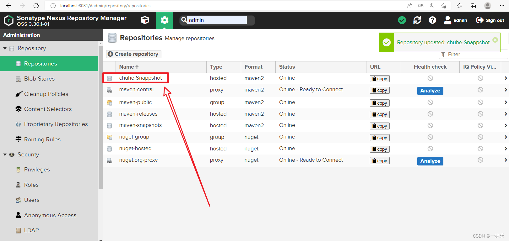The height and width of the screenshot is (241, 509).
Task: Copy the URL of maven-public
Action: point(380,103)
